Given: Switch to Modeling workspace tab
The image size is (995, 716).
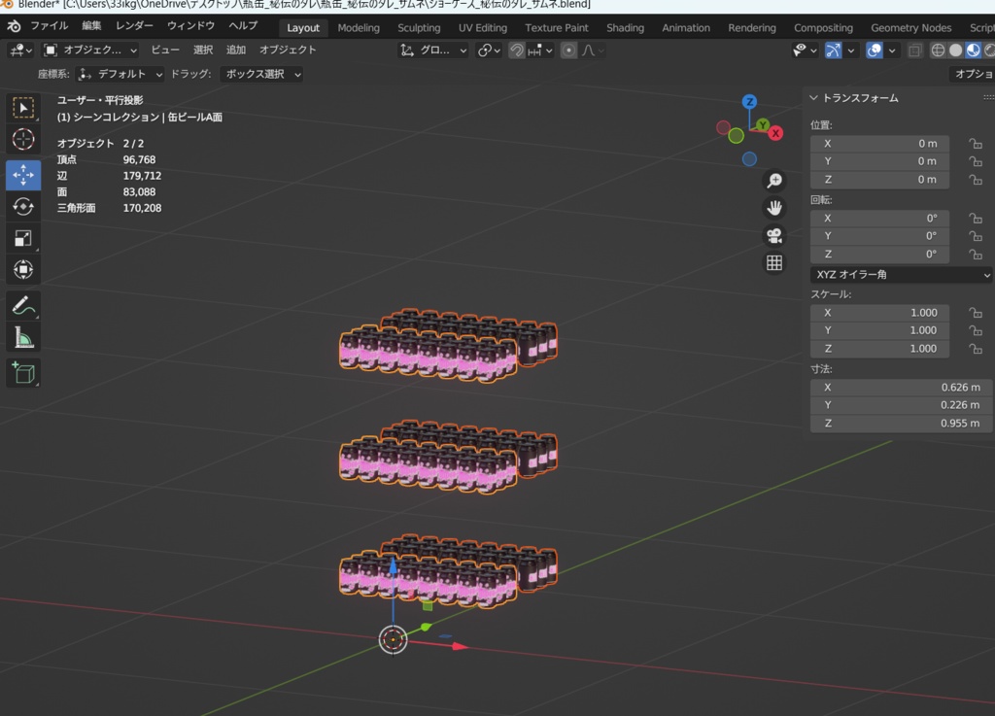Looking at the screenshot, I should click(359, 28).
